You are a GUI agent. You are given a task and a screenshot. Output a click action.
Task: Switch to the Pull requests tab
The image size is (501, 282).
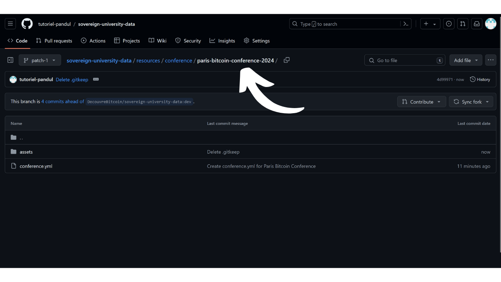point(54,41)
